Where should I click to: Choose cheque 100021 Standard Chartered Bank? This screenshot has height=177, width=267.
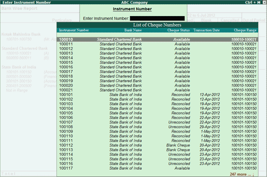157,90
